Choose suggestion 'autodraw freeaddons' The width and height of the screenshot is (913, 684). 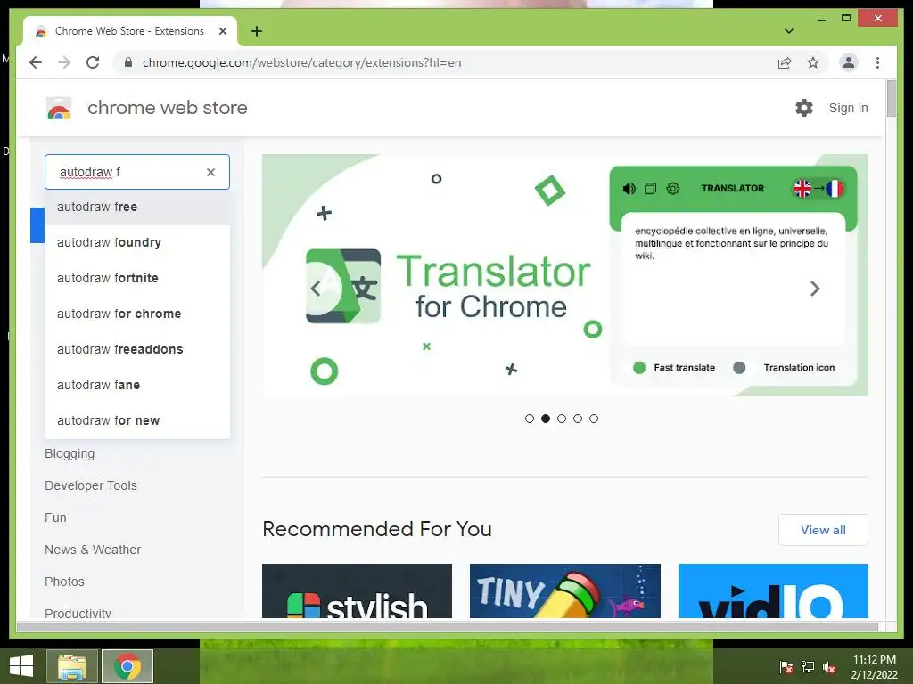click(137, 349)
